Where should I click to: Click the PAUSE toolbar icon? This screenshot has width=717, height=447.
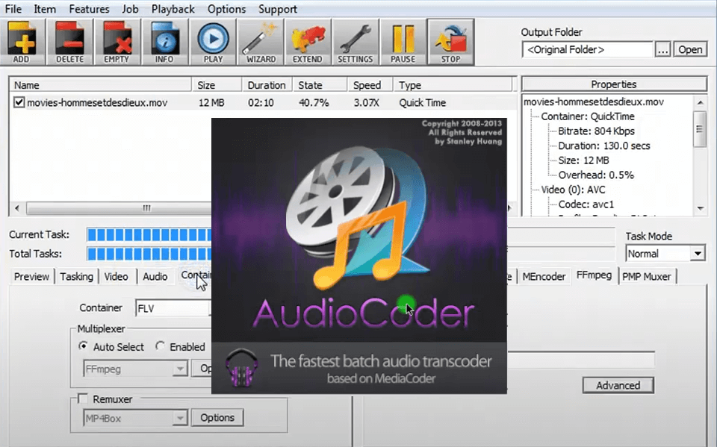403,42
